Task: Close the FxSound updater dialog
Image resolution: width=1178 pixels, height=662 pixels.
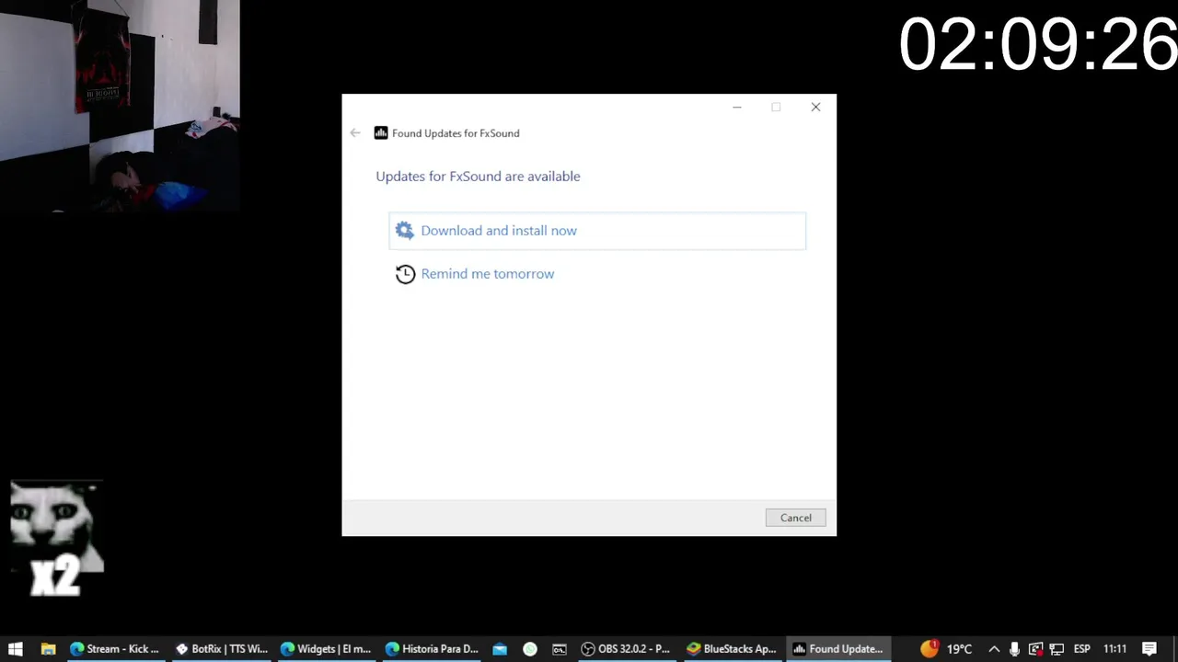Action: point(815,108)
